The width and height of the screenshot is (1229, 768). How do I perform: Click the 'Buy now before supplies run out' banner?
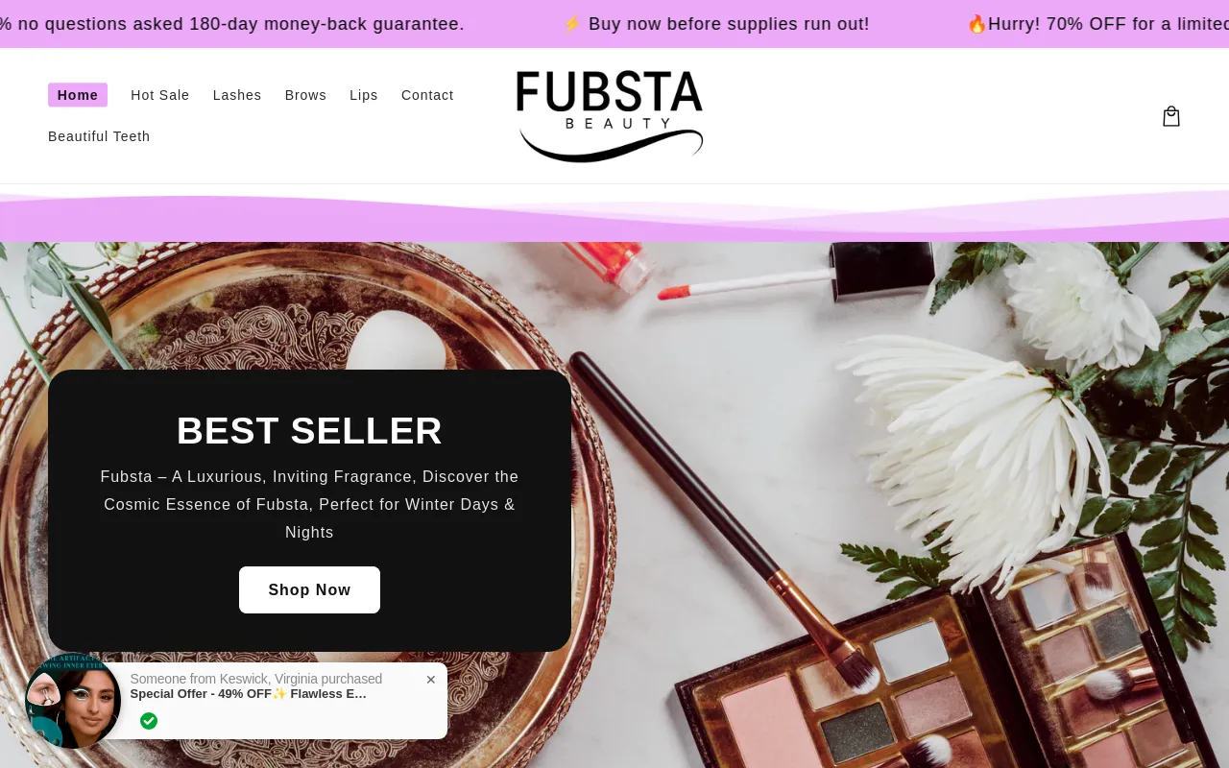coord(715,24)
